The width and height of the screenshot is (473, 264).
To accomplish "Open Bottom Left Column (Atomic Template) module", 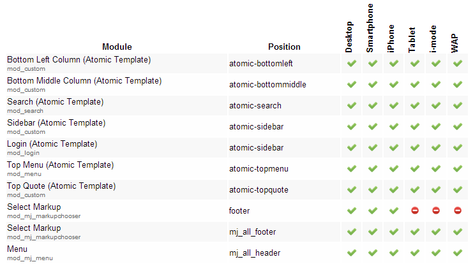I will point(79,60).
